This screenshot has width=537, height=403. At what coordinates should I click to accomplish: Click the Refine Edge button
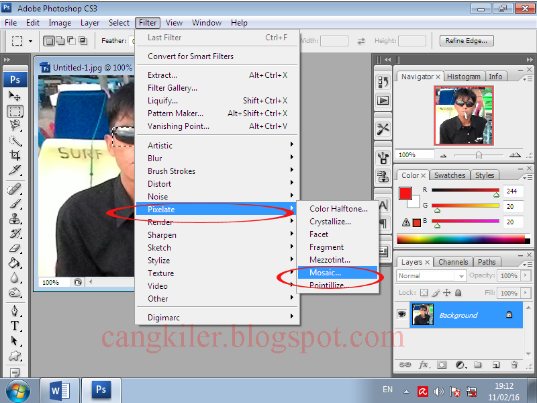[467, 41]
